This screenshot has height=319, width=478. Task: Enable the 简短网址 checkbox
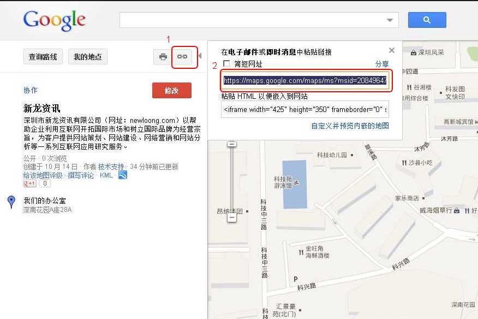pos(226,62)
